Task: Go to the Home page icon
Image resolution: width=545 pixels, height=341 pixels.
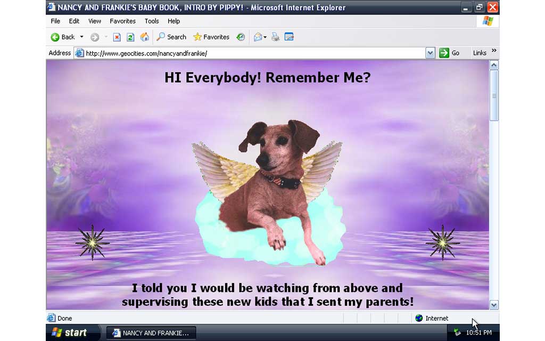Action: point(144,37)
